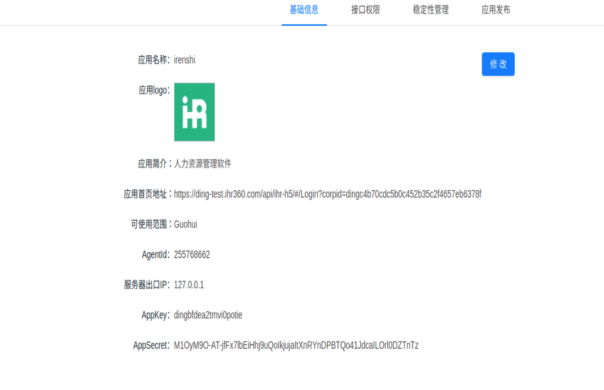Click the 服务器出口IP field label

pyautogui.click(x=146, y=285)
